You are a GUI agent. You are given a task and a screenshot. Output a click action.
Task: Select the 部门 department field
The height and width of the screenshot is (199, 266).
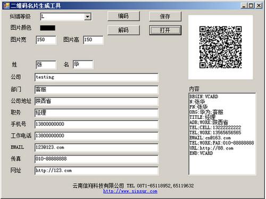(x=96, y=90)
